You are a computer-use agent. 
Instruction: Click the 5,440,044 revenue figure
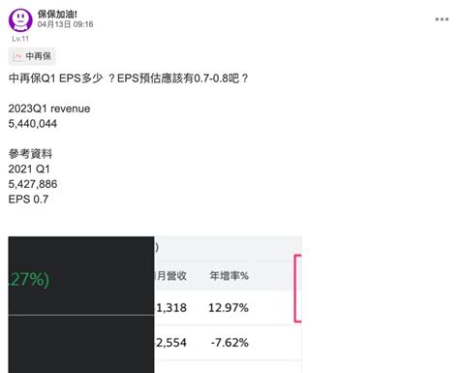(33, 124)
